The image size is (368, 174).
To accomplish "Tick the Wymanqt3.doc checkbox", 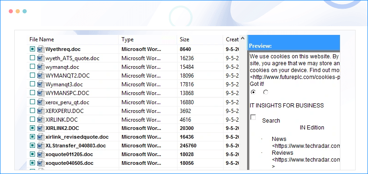I will click(x=32, y=84).
